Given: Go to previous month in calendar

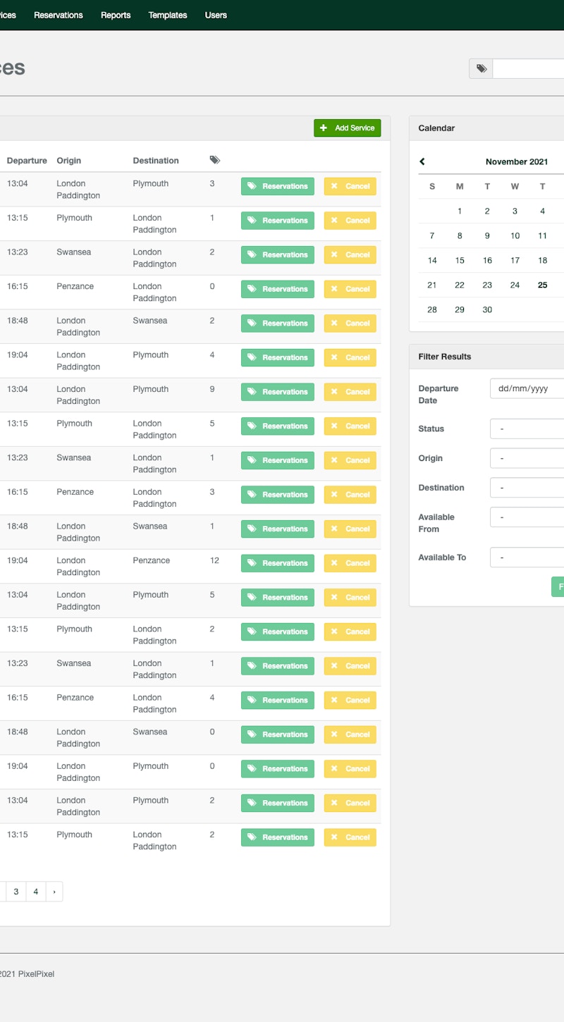Looking at the screenshot, I should [x=422, y=161].
